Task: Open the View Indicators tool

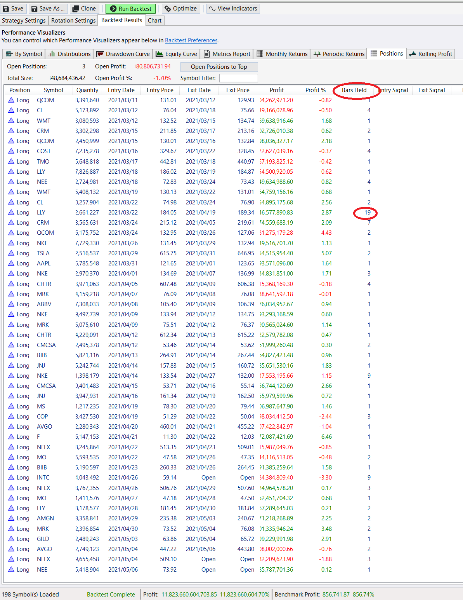Action: click(x=233, y=8)
